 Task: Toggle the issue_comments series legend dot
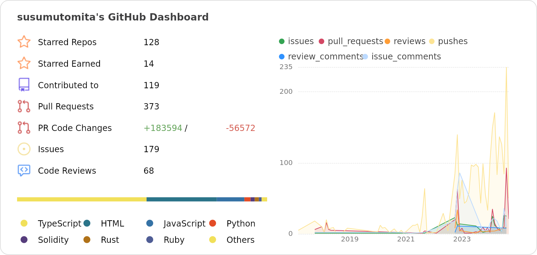[365, 57]
